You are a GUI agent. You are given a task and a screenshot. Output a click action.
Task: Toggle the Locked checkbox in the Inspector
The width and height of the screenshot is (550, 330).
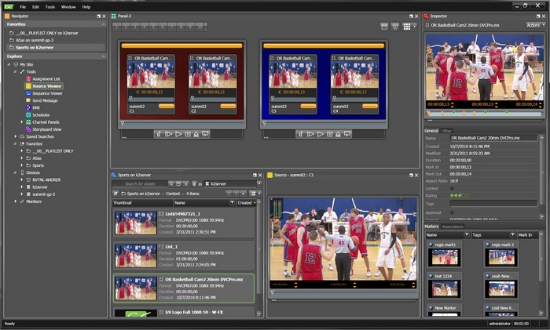point(452,189)
